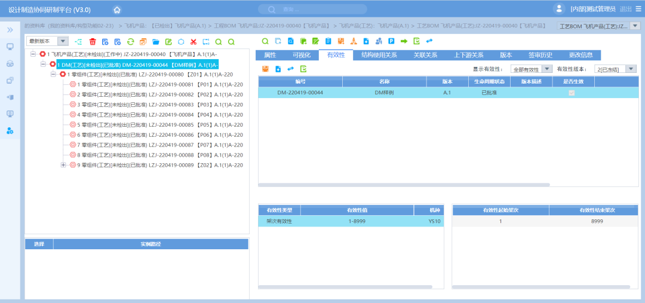
Task: Switch to the 结构使用关系 tab
Action: tap(379, 55)
